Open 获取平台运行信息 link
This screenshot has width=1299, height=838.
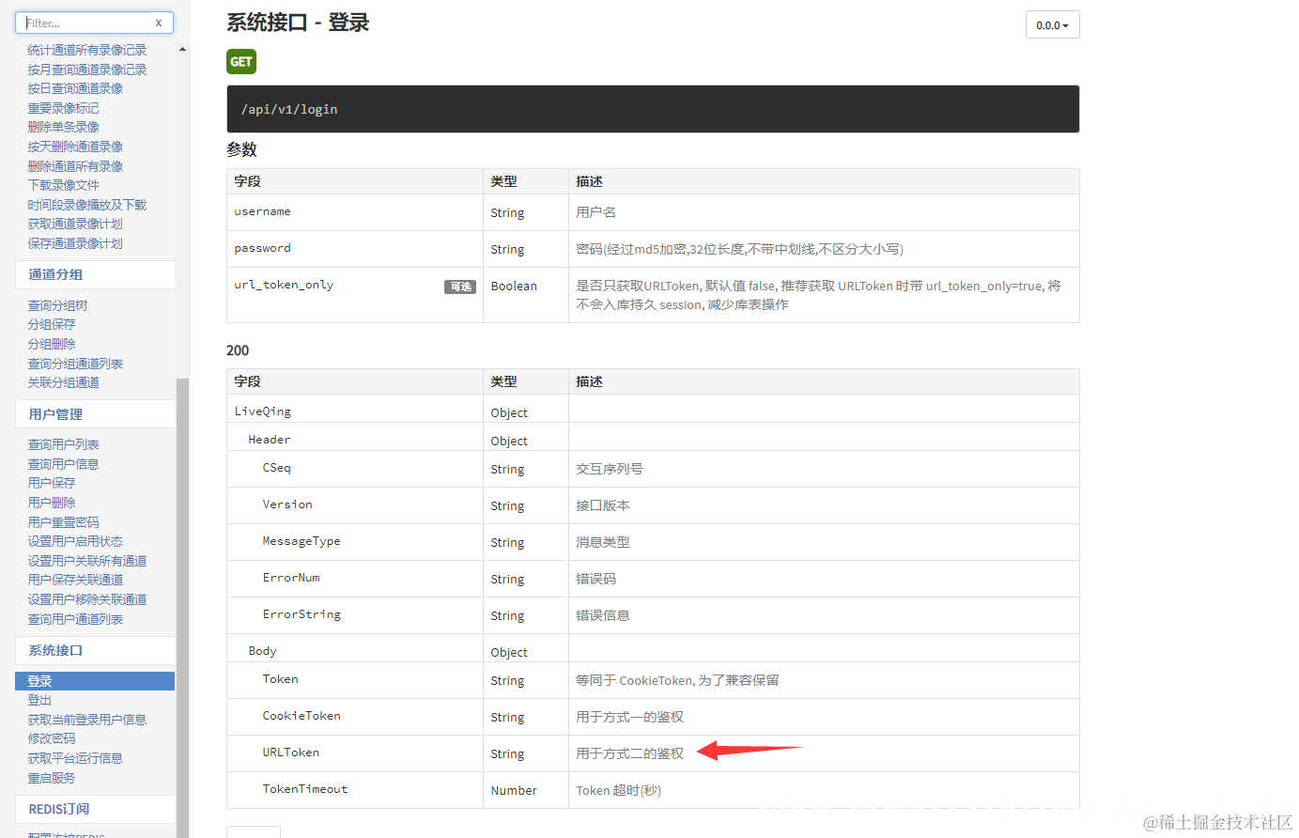tap(75, 758)
